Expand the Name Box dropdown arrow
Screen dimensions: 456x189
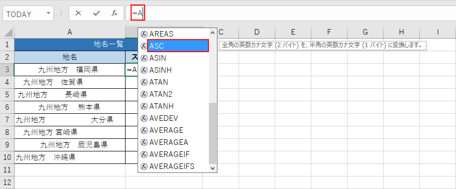[x=48, y=14]
